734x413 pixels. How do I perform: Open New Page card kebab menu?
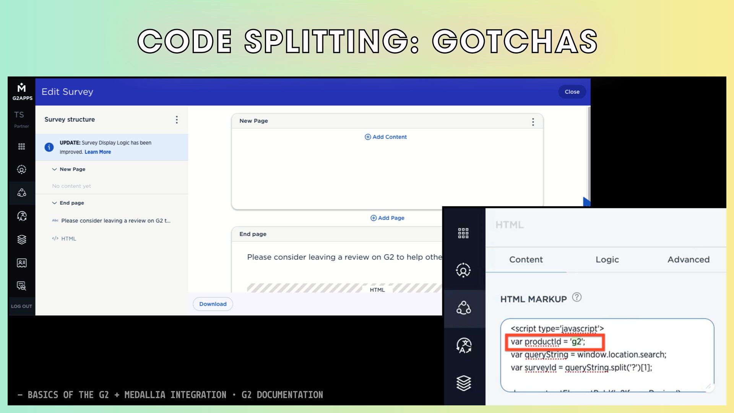click(x=533, y=122)
